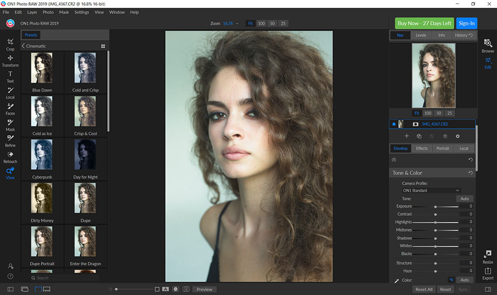Click the Contrast slider handle
This screenshot has height=295, width=497.
(435, 214)
